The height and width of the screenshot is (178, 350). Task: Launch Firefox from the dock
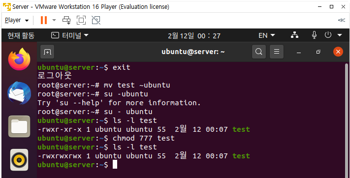click(19, 59)
